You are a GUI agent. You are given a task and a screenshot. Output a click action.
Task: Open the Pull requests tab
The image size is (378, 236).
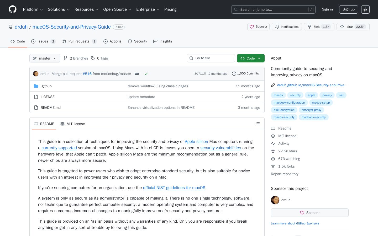(x=80, y=41)
